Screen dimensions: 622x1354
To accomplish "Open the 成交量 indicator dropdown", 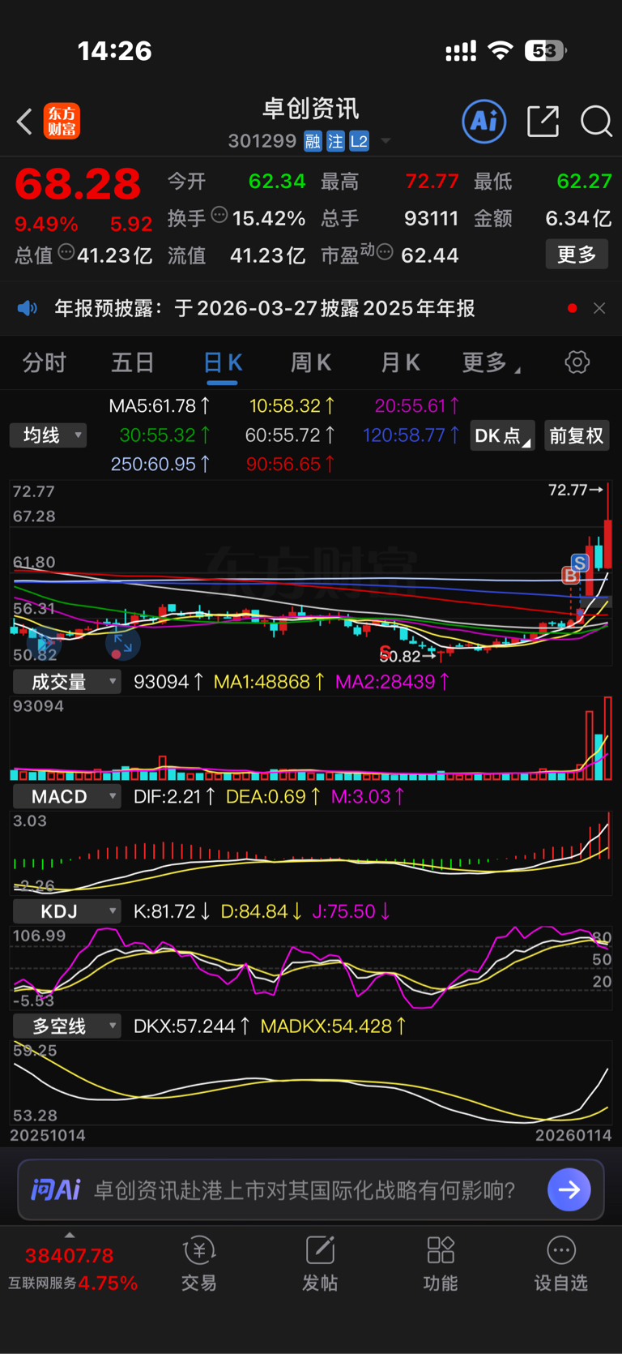I will point(66,682).
